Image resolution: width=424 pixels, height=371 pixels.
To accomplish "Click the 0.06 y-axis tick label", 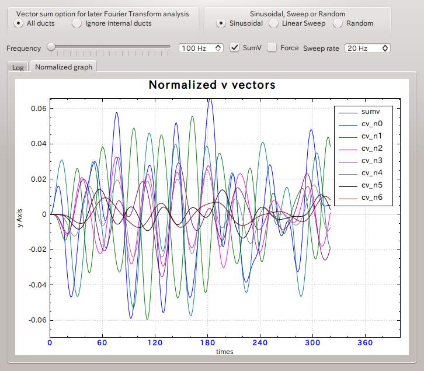I will (x=39, y=109).
